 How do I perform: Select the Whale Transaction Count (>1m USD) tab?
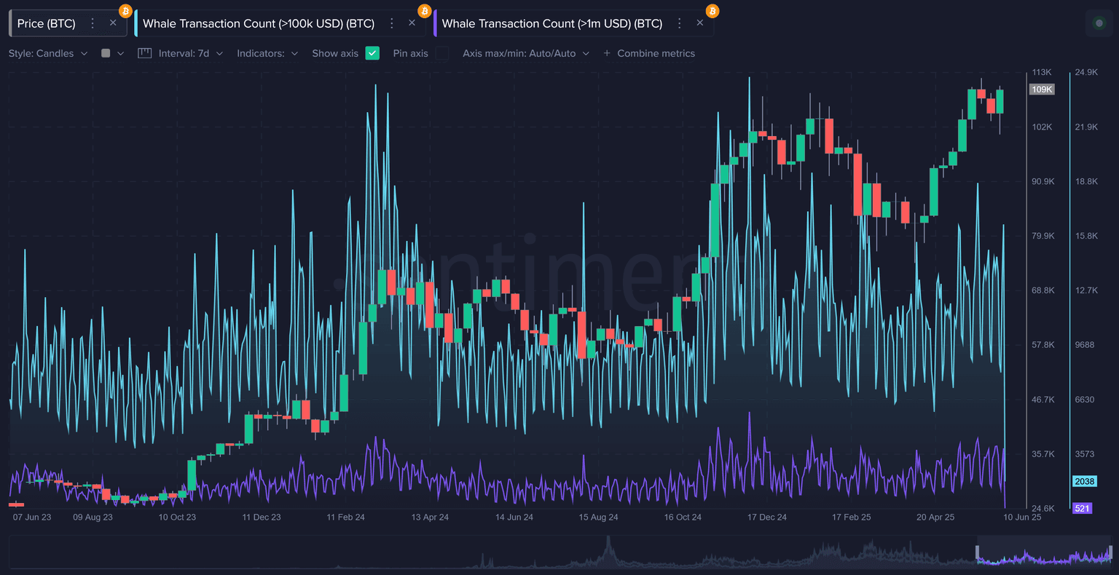click(x=551, y=23)
